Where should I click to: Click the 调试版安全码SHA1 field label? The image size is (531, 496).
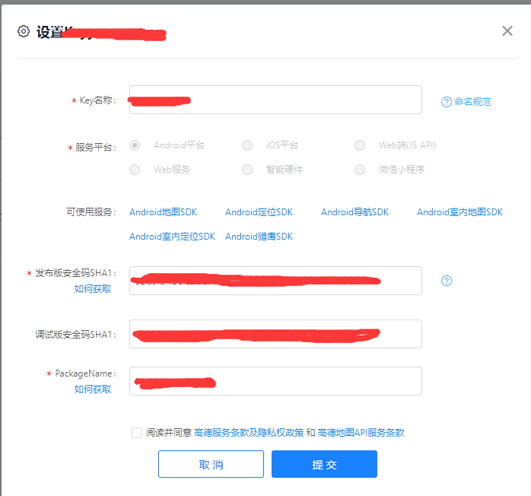[x=75, y=335]
